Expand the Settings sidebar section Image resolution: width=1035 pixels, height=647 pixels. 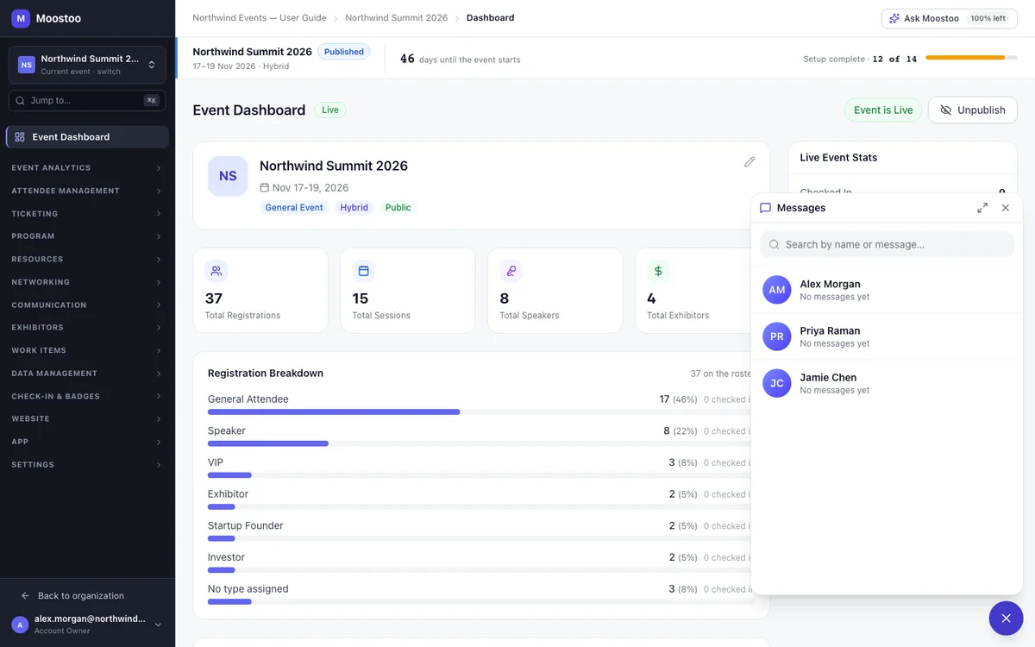87,465
